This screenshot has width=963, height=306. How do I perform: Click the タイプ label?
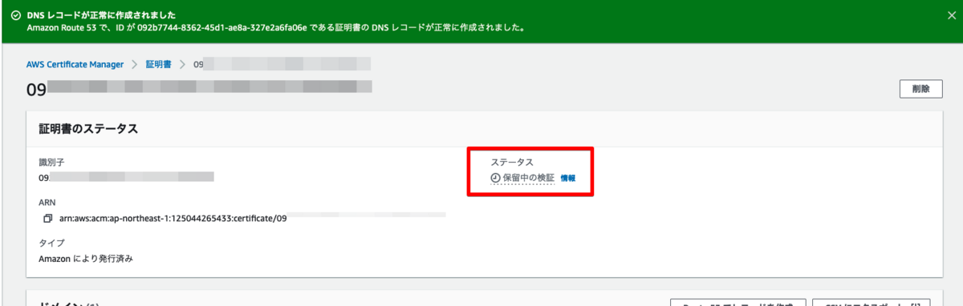point(51,243)
